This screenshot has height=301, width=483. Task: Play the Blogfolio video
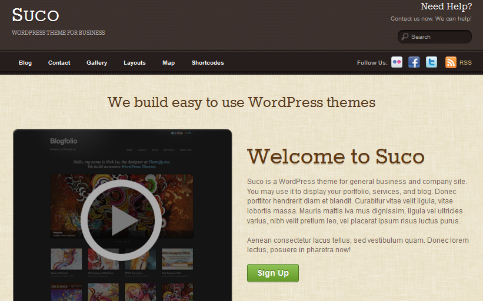coord(121,220)
